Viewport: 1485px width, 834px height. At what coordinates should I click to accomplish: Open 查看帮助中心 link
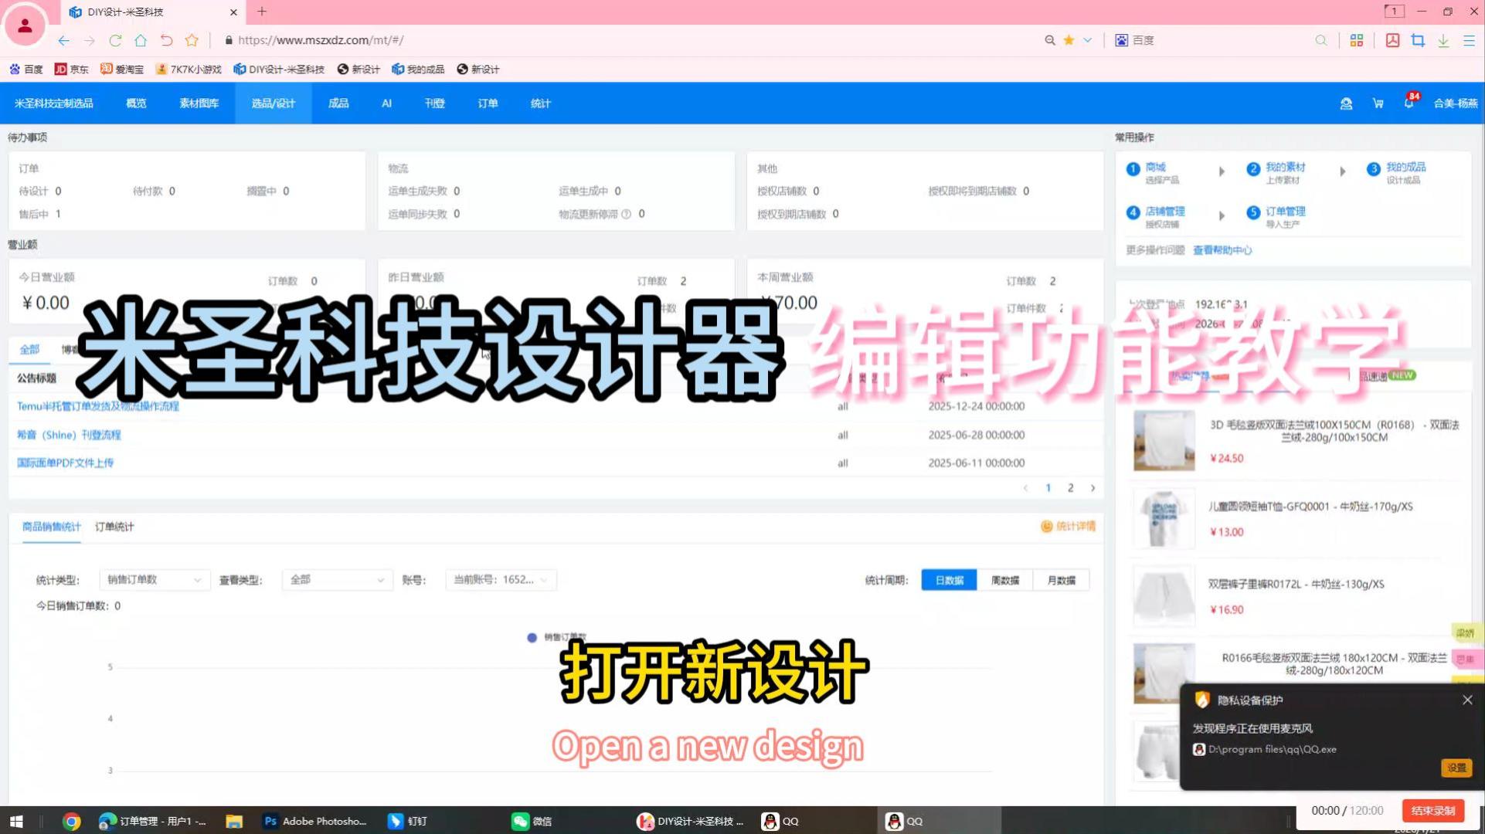pos(1222,250)
